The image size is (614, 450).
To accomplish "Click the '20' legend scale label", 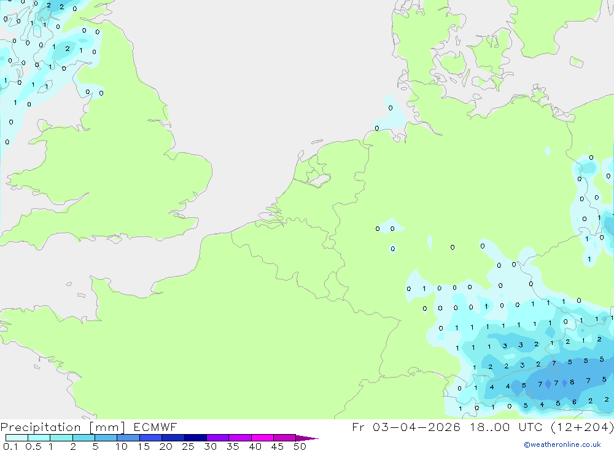I will (166, 446).
